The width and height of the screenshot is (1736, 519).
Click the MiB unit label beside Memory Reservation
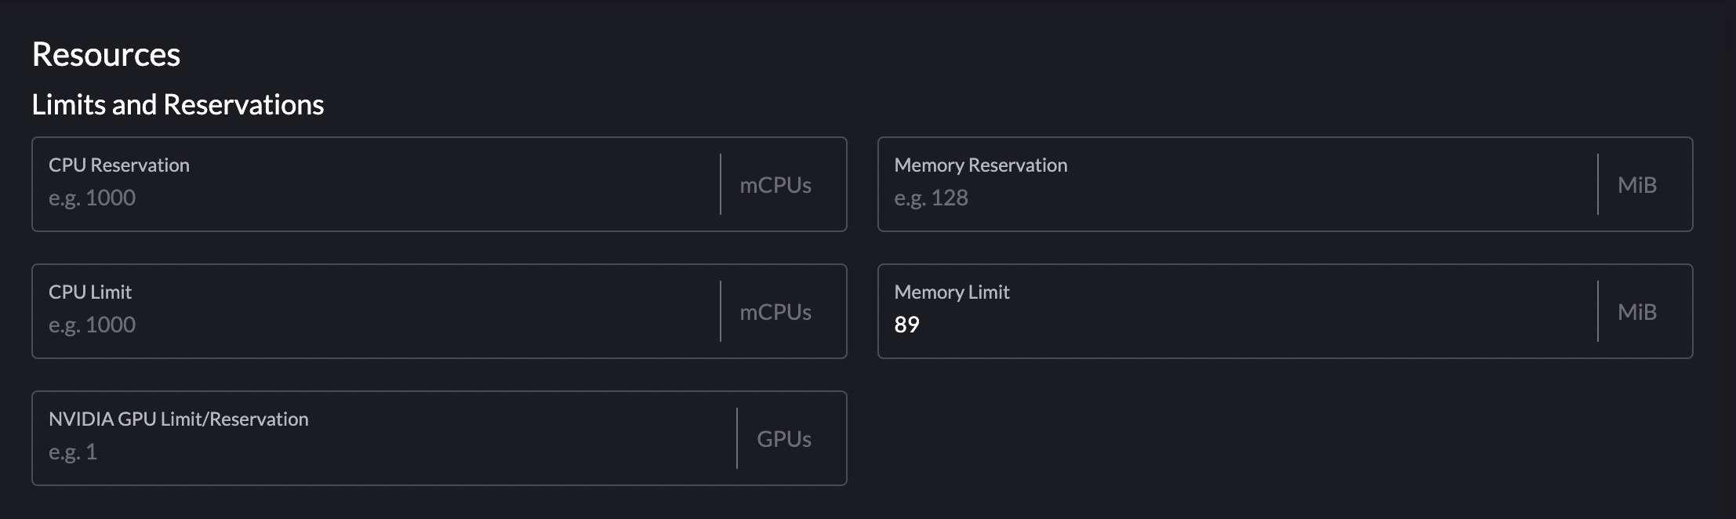1636,184
